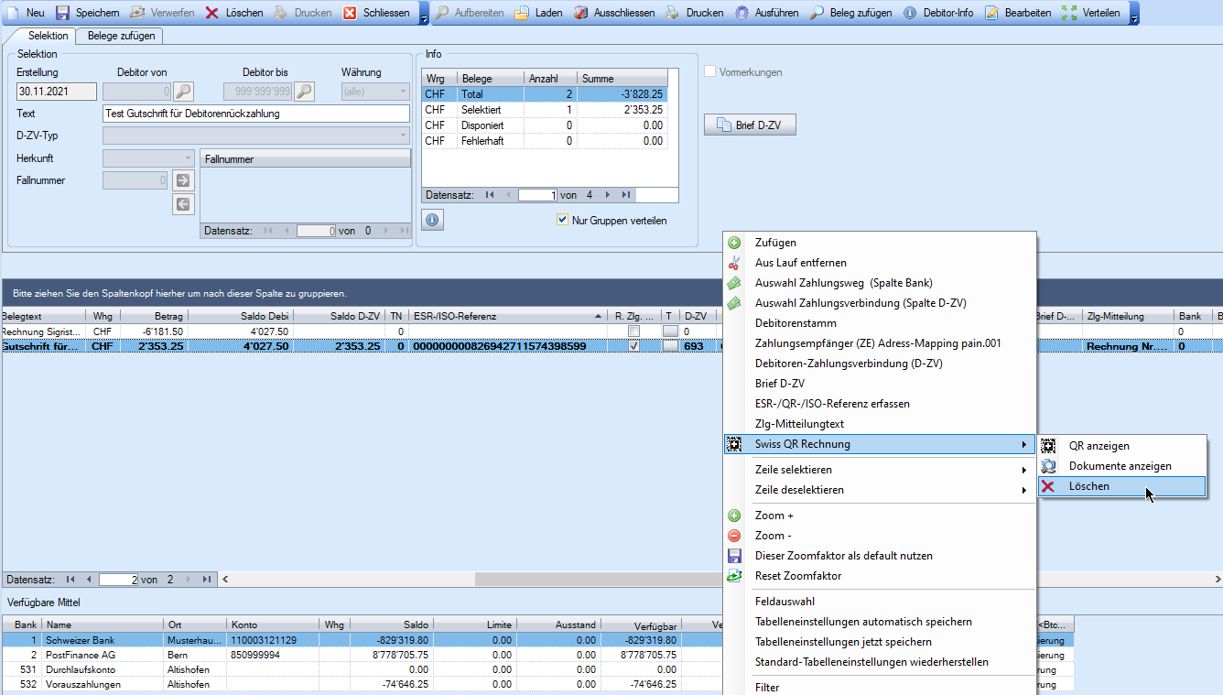Image resolution: width=1223 pixels, height=695 pixels.
Task: Click the right arrow button beside Fallnummer
Action: tap(183, 180)
